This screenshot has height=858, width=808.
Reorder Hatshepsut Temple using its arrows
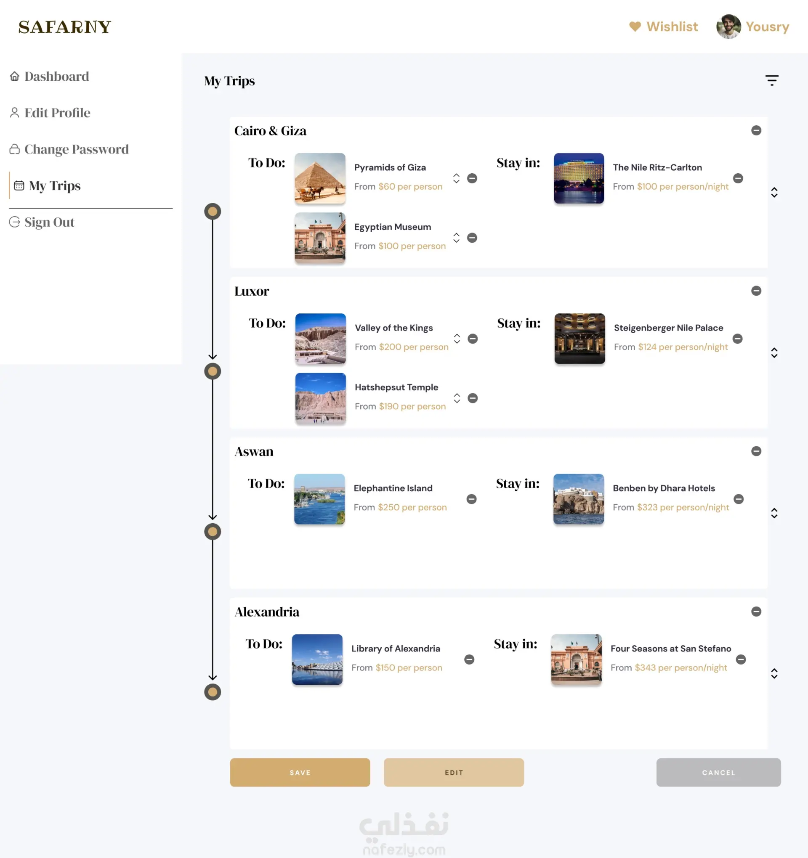point(457,398)
